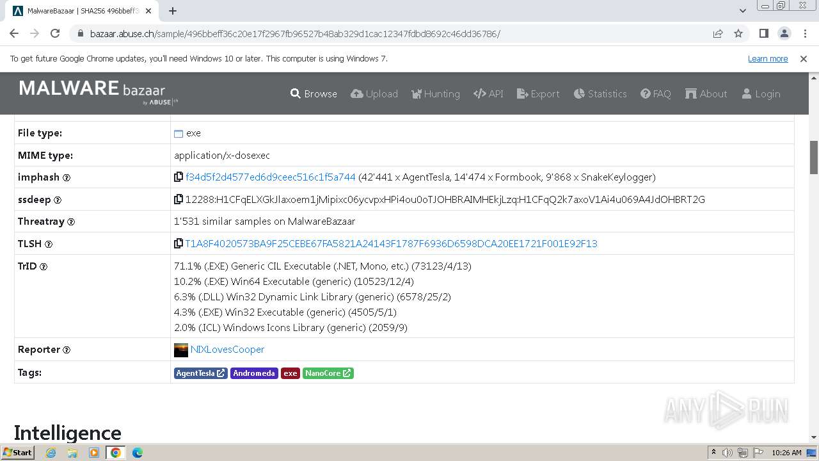The width and height of the screenshot is (819, 461).
Task: Open Internet Explorer from taskbar
Action: (x=51, y=453)
